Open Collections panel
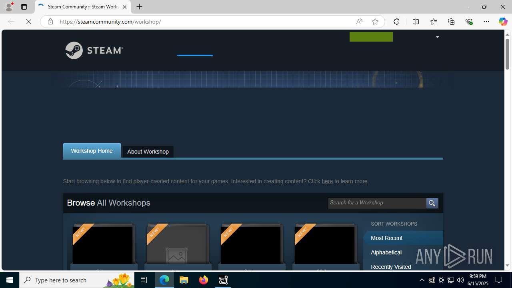The image size is (512, 288). pyautogui.click(x=451, y=22)
